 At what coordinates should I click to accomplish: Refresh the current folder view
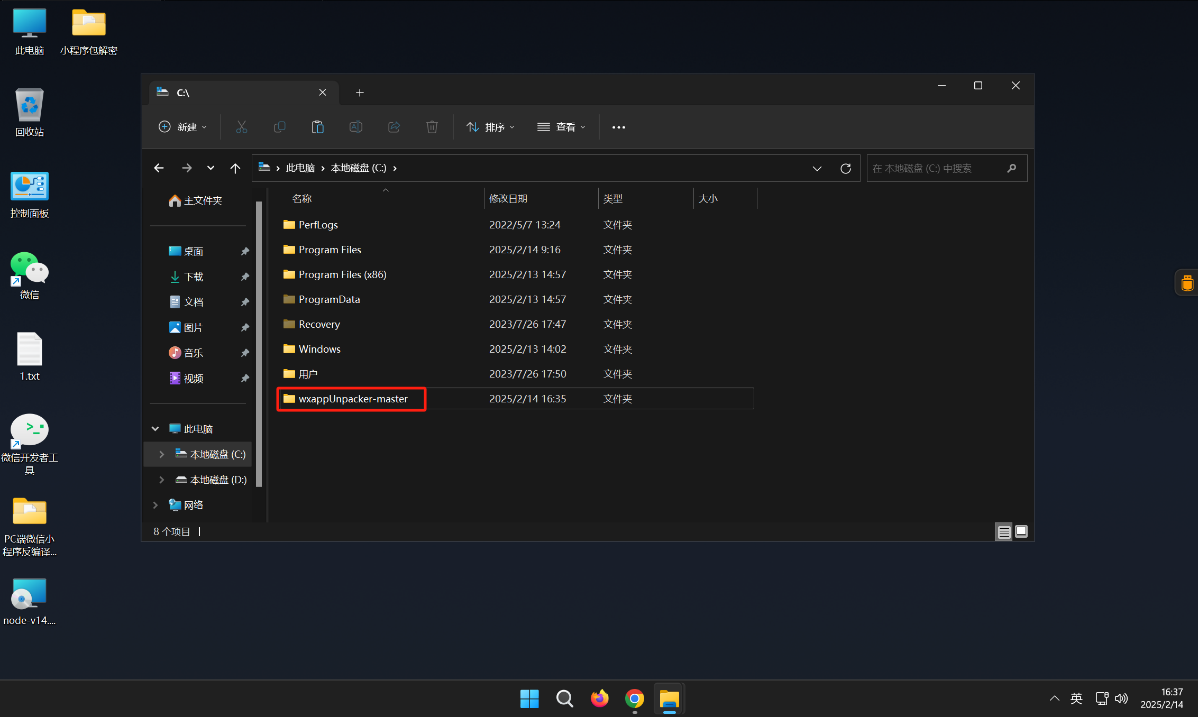tap(845, 168)
